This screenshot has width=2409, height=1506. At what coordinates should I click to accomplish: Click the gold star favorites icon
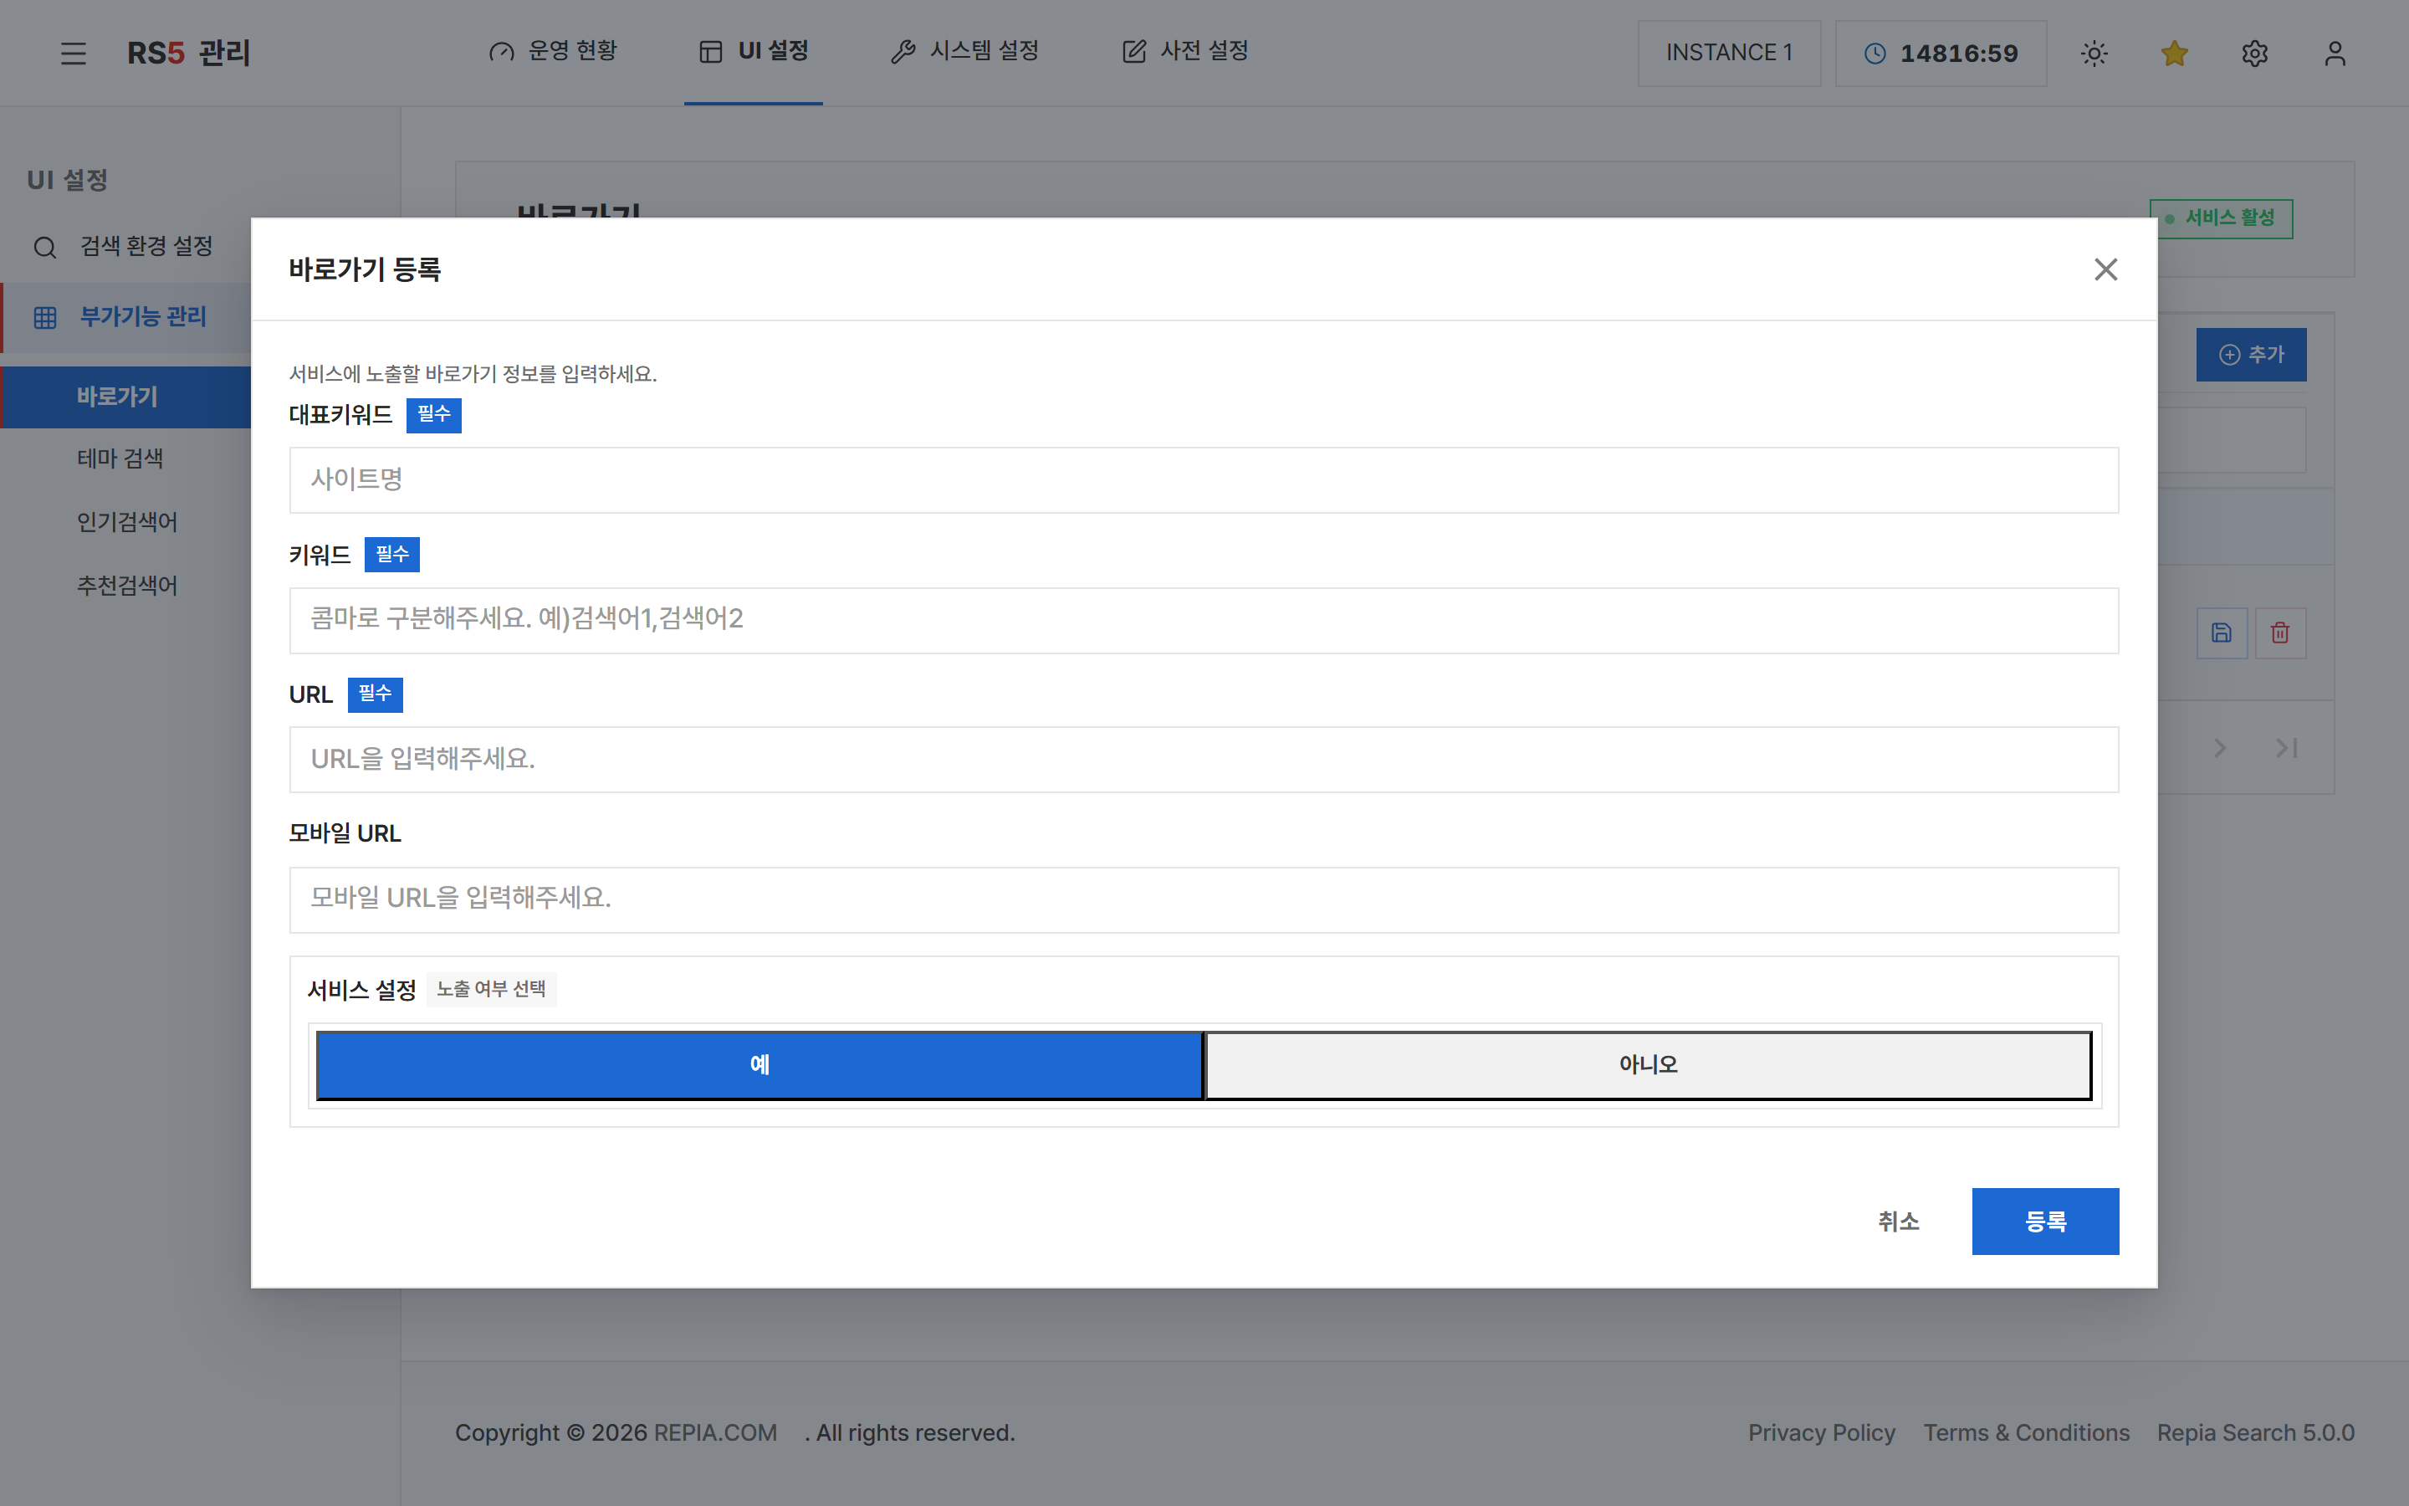point(2174,53)
